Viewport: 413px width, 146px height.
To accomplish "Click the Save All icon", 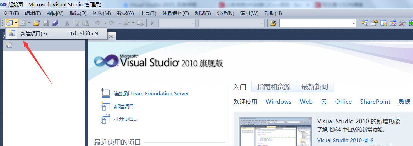I will 55,23.
